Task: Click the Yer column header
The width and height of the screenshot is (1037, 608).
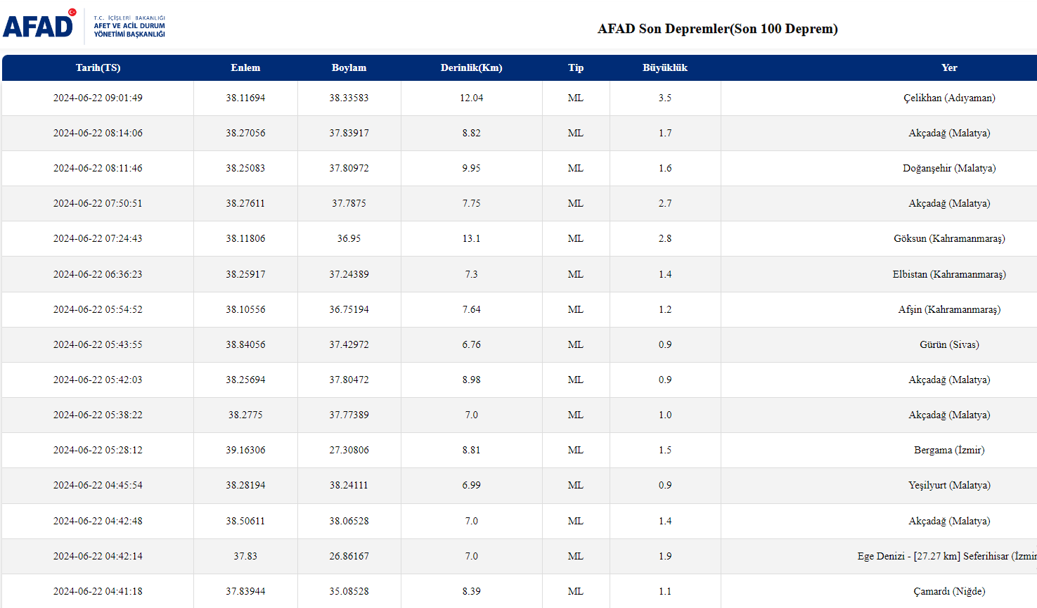Action: tap(949, 67)
